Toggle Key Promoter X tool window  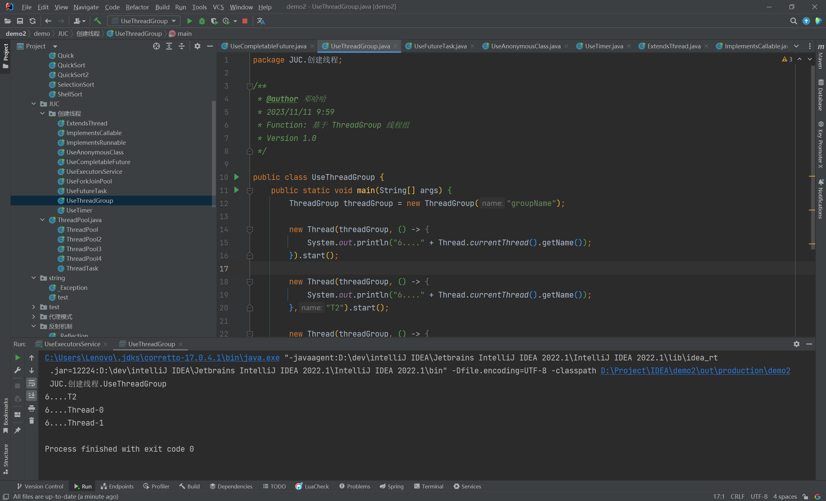(x=820, y=145)
